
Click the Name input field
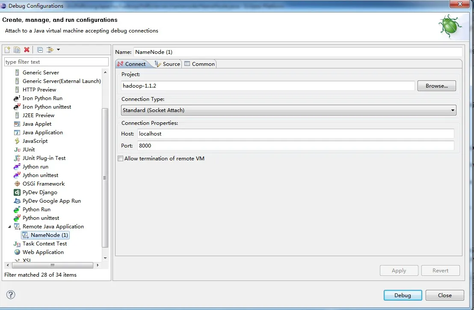click(x=298, y=52)
